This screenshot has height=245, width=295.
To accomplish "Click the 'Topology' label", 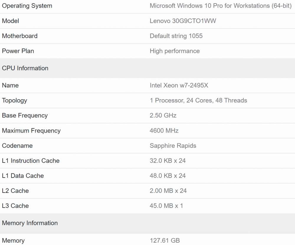I will point(14,101).
